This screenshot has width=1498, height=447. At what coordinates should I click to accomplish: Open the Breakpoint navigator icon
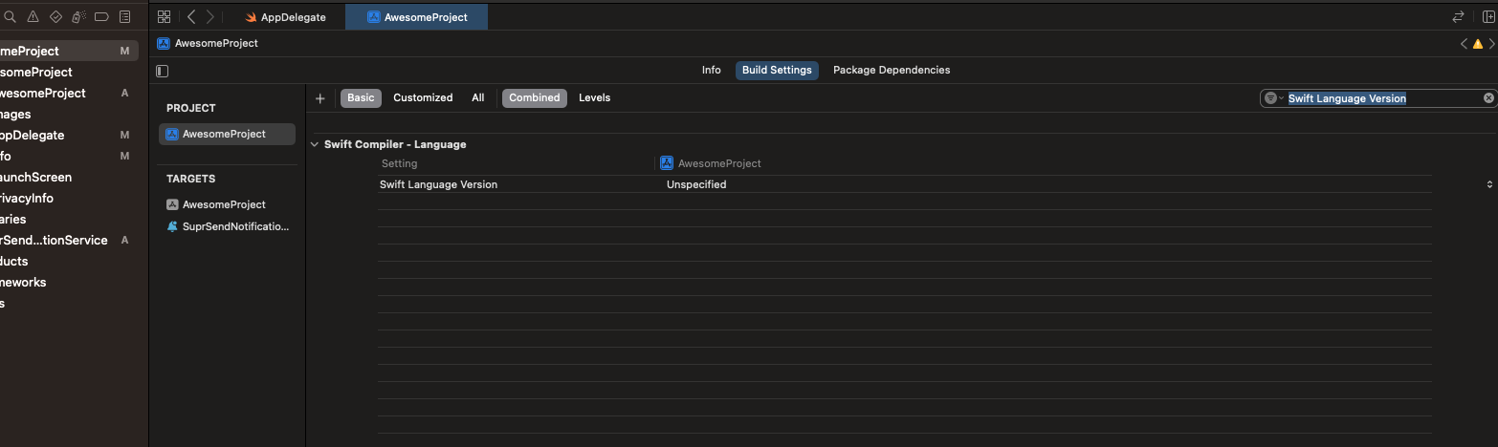coord(101,17)
